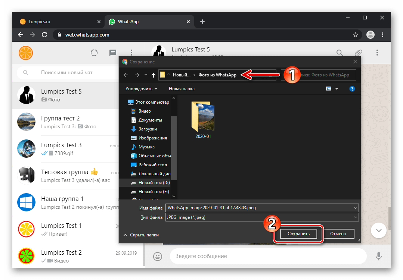
Task: Open view options dropdown arrow
Action: pyautogui.click(x=337, y=89)
